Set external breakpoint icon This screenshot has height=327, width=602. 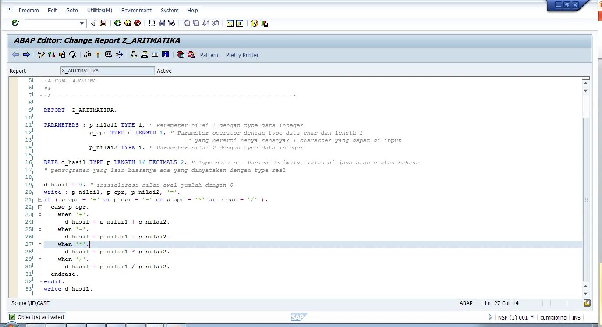(x=191, y=55)
